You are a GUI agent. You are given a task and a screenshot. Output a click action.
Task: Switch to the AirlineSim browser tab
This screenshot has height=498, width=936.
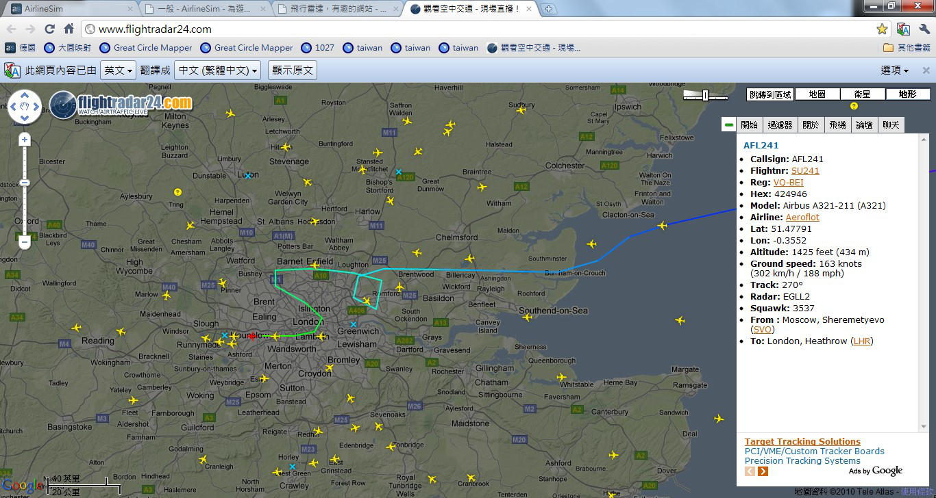pos(71,9)
